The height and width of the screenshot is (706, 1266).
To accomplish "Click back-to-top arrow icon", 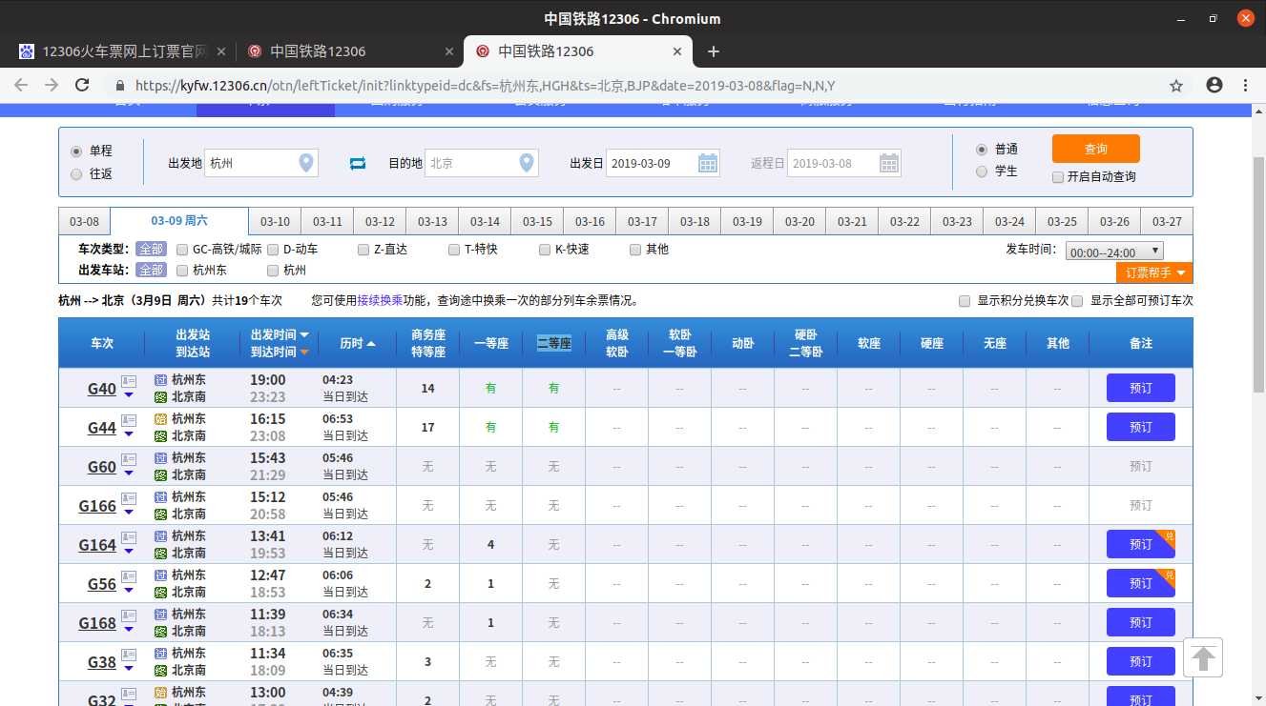I will pyautogui.click(x=1203, y=657).
